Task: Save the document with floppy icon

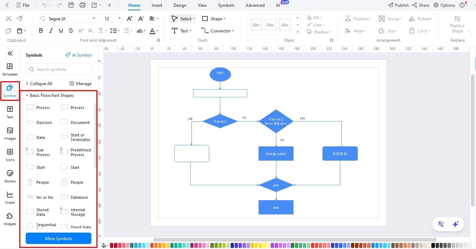Action: [x=71, y=5]
